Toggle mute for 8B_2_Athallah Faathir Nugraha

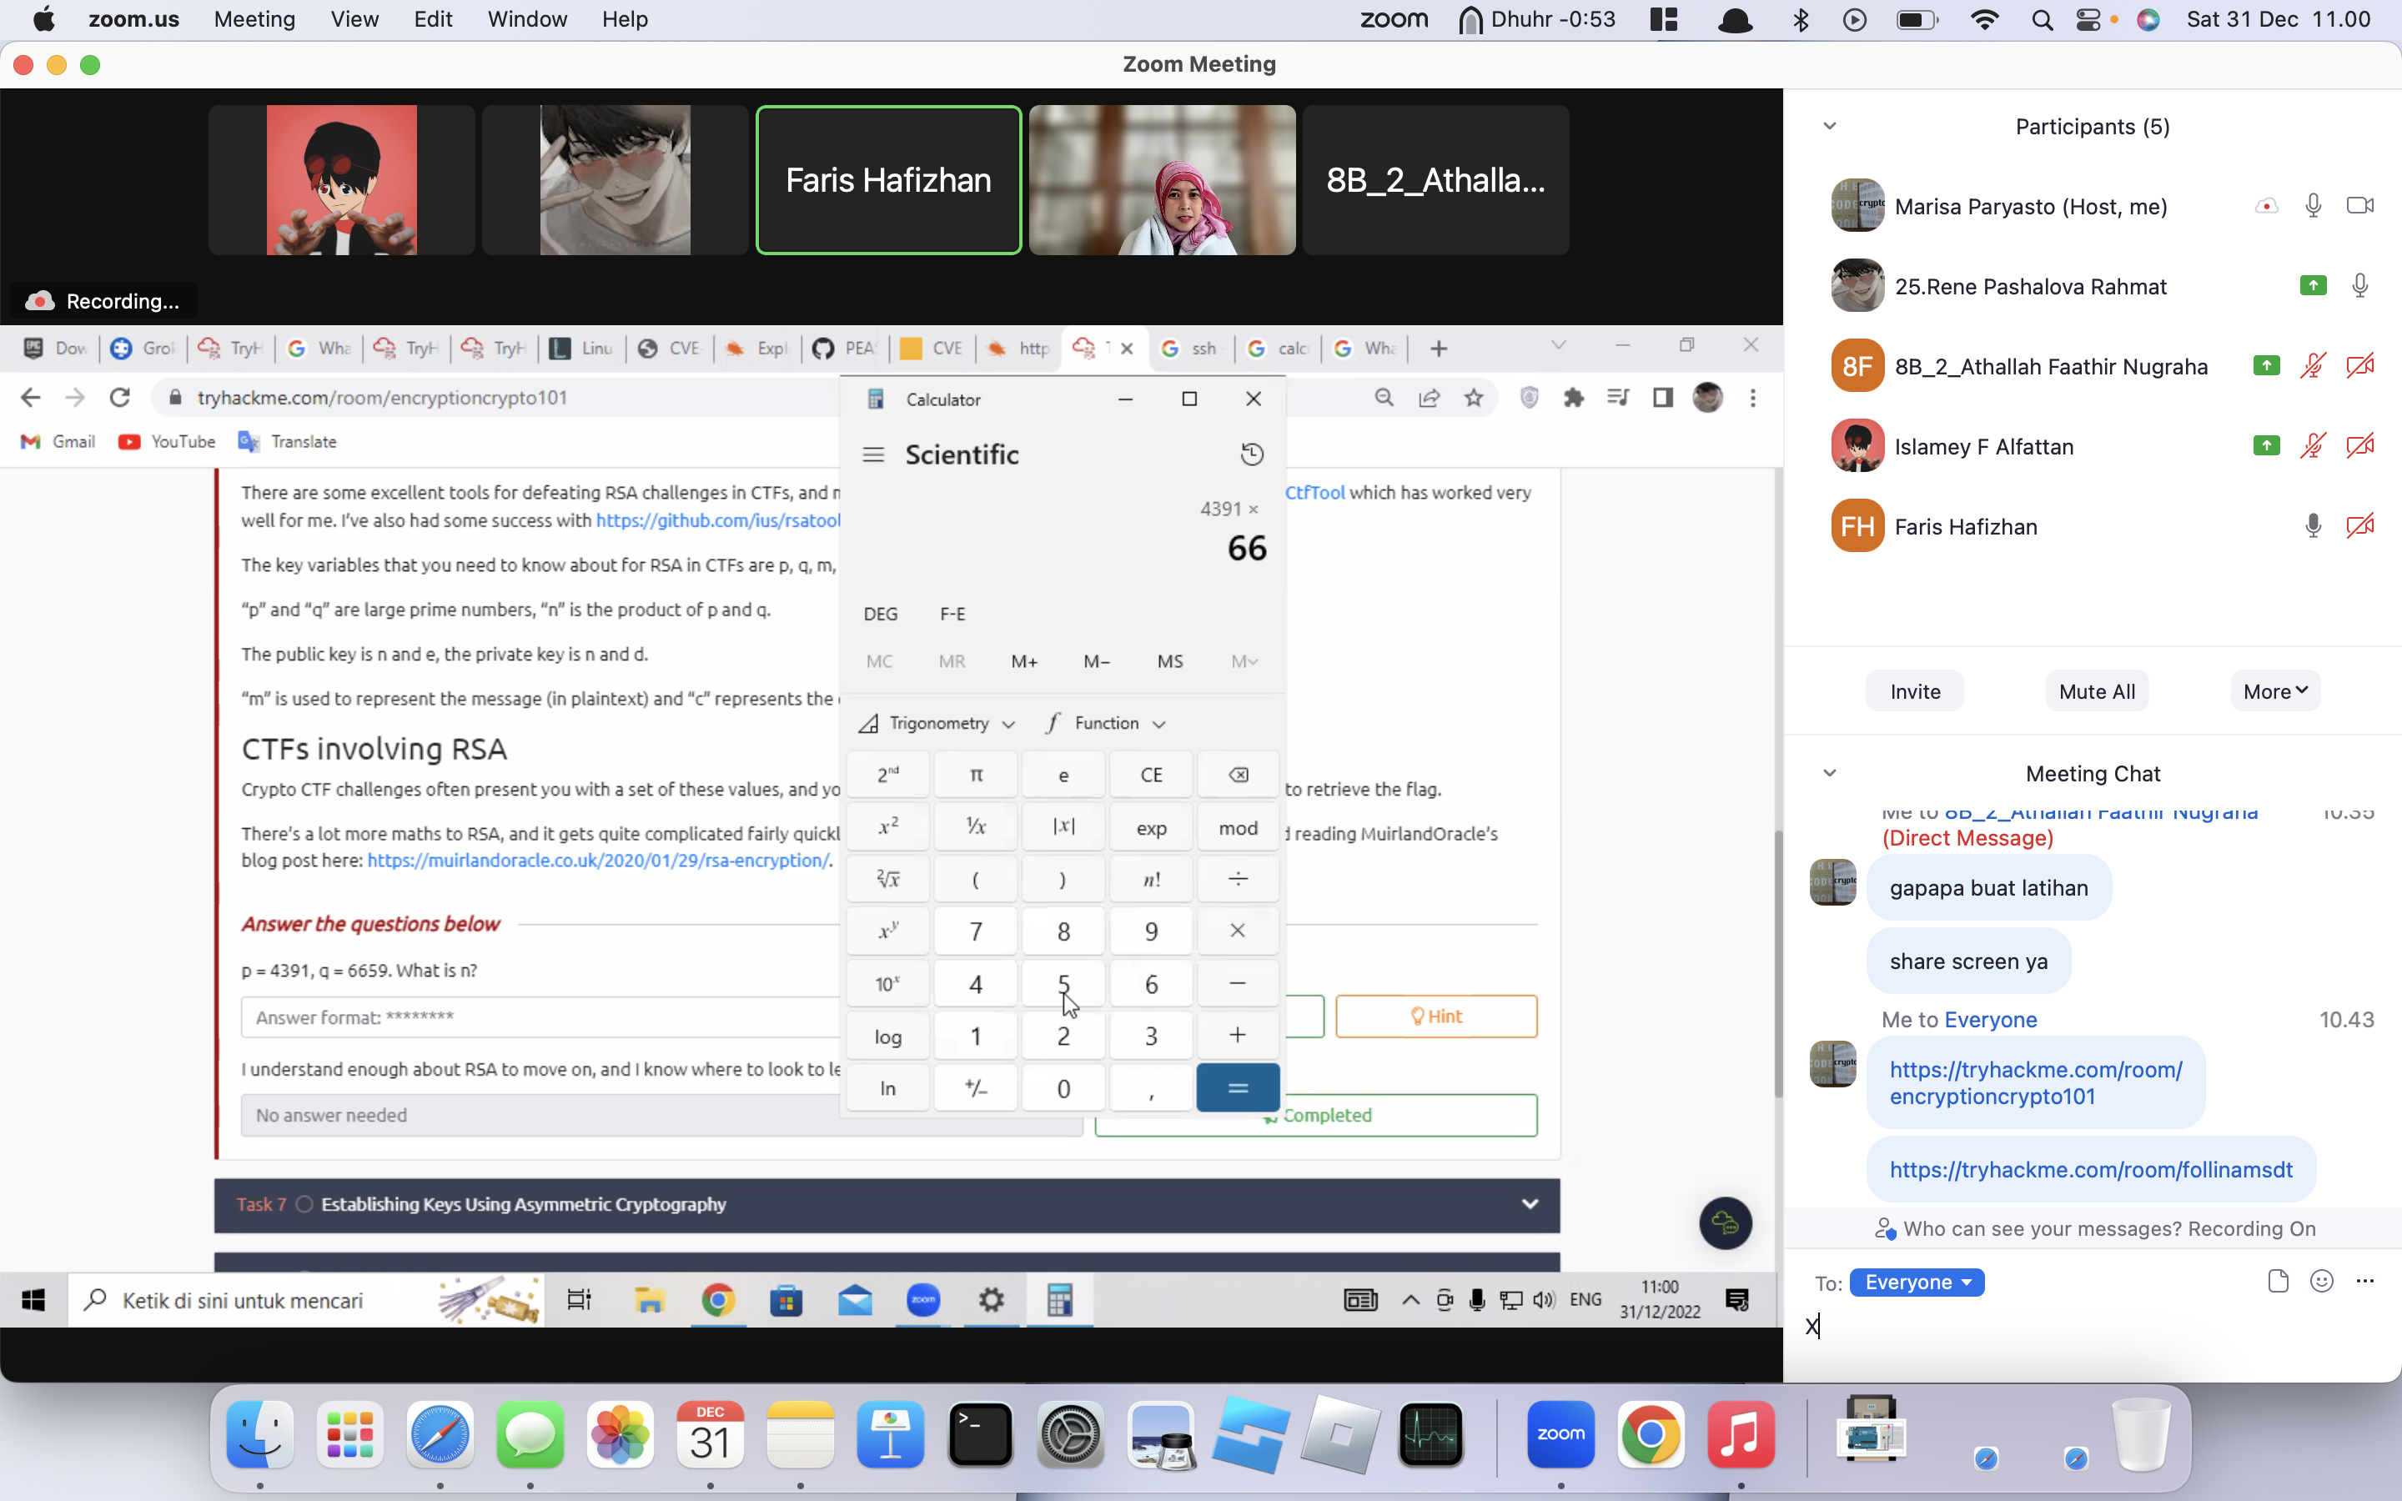(x=2314, y=367)
